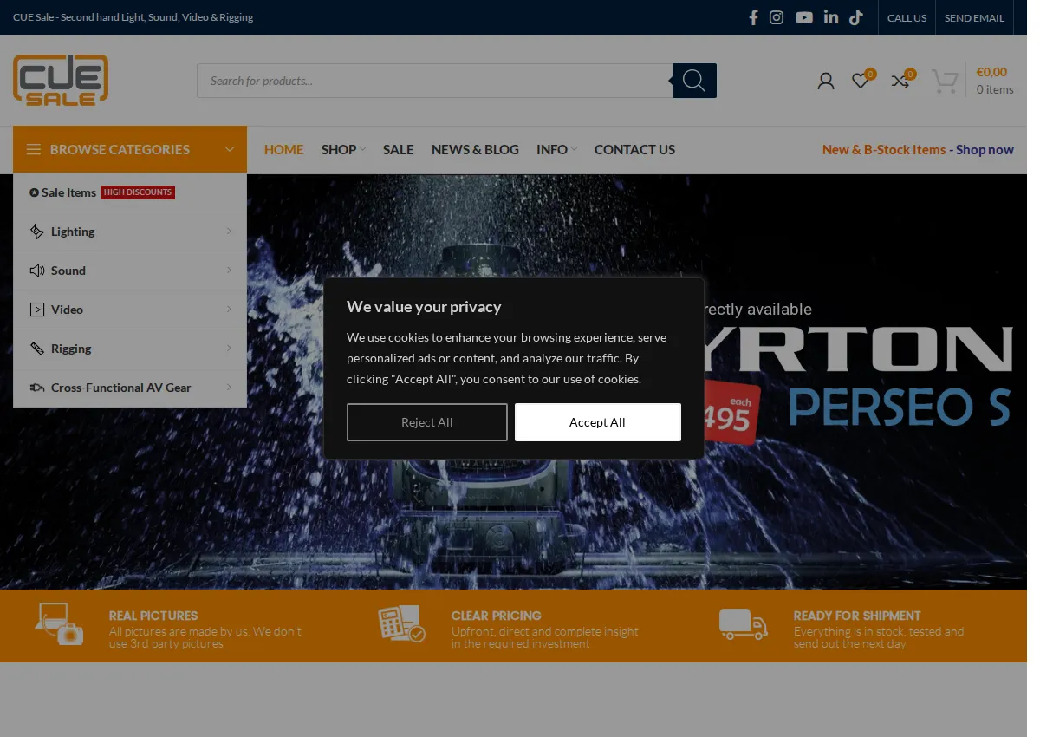Click the hamburger icon in Browse Categories
The height and width of the screenshot is (737, 1040).
[34, 149]
